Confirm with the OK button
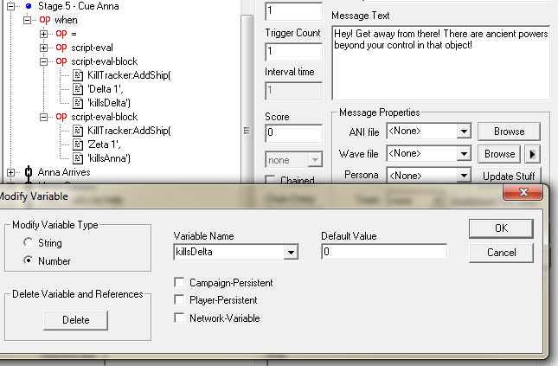558x366 pixels. [x=501, y=228]
